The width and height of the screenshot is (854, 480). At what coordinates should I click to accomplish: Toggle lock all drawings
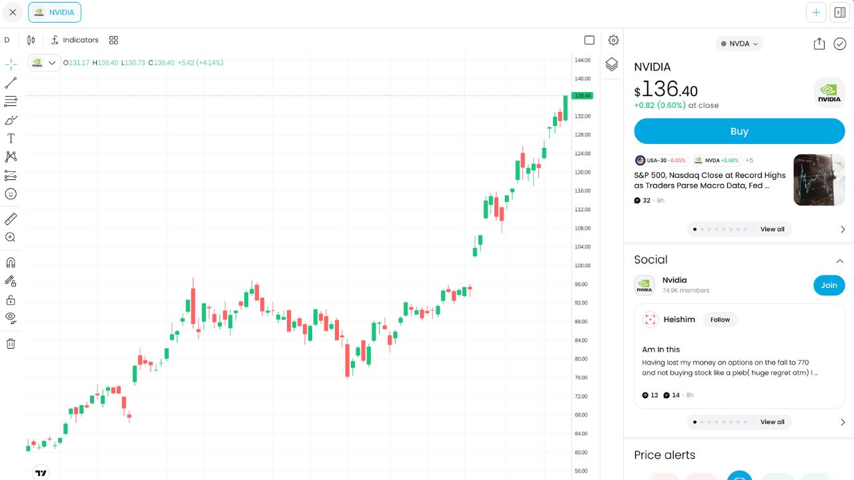pos(11,300)
